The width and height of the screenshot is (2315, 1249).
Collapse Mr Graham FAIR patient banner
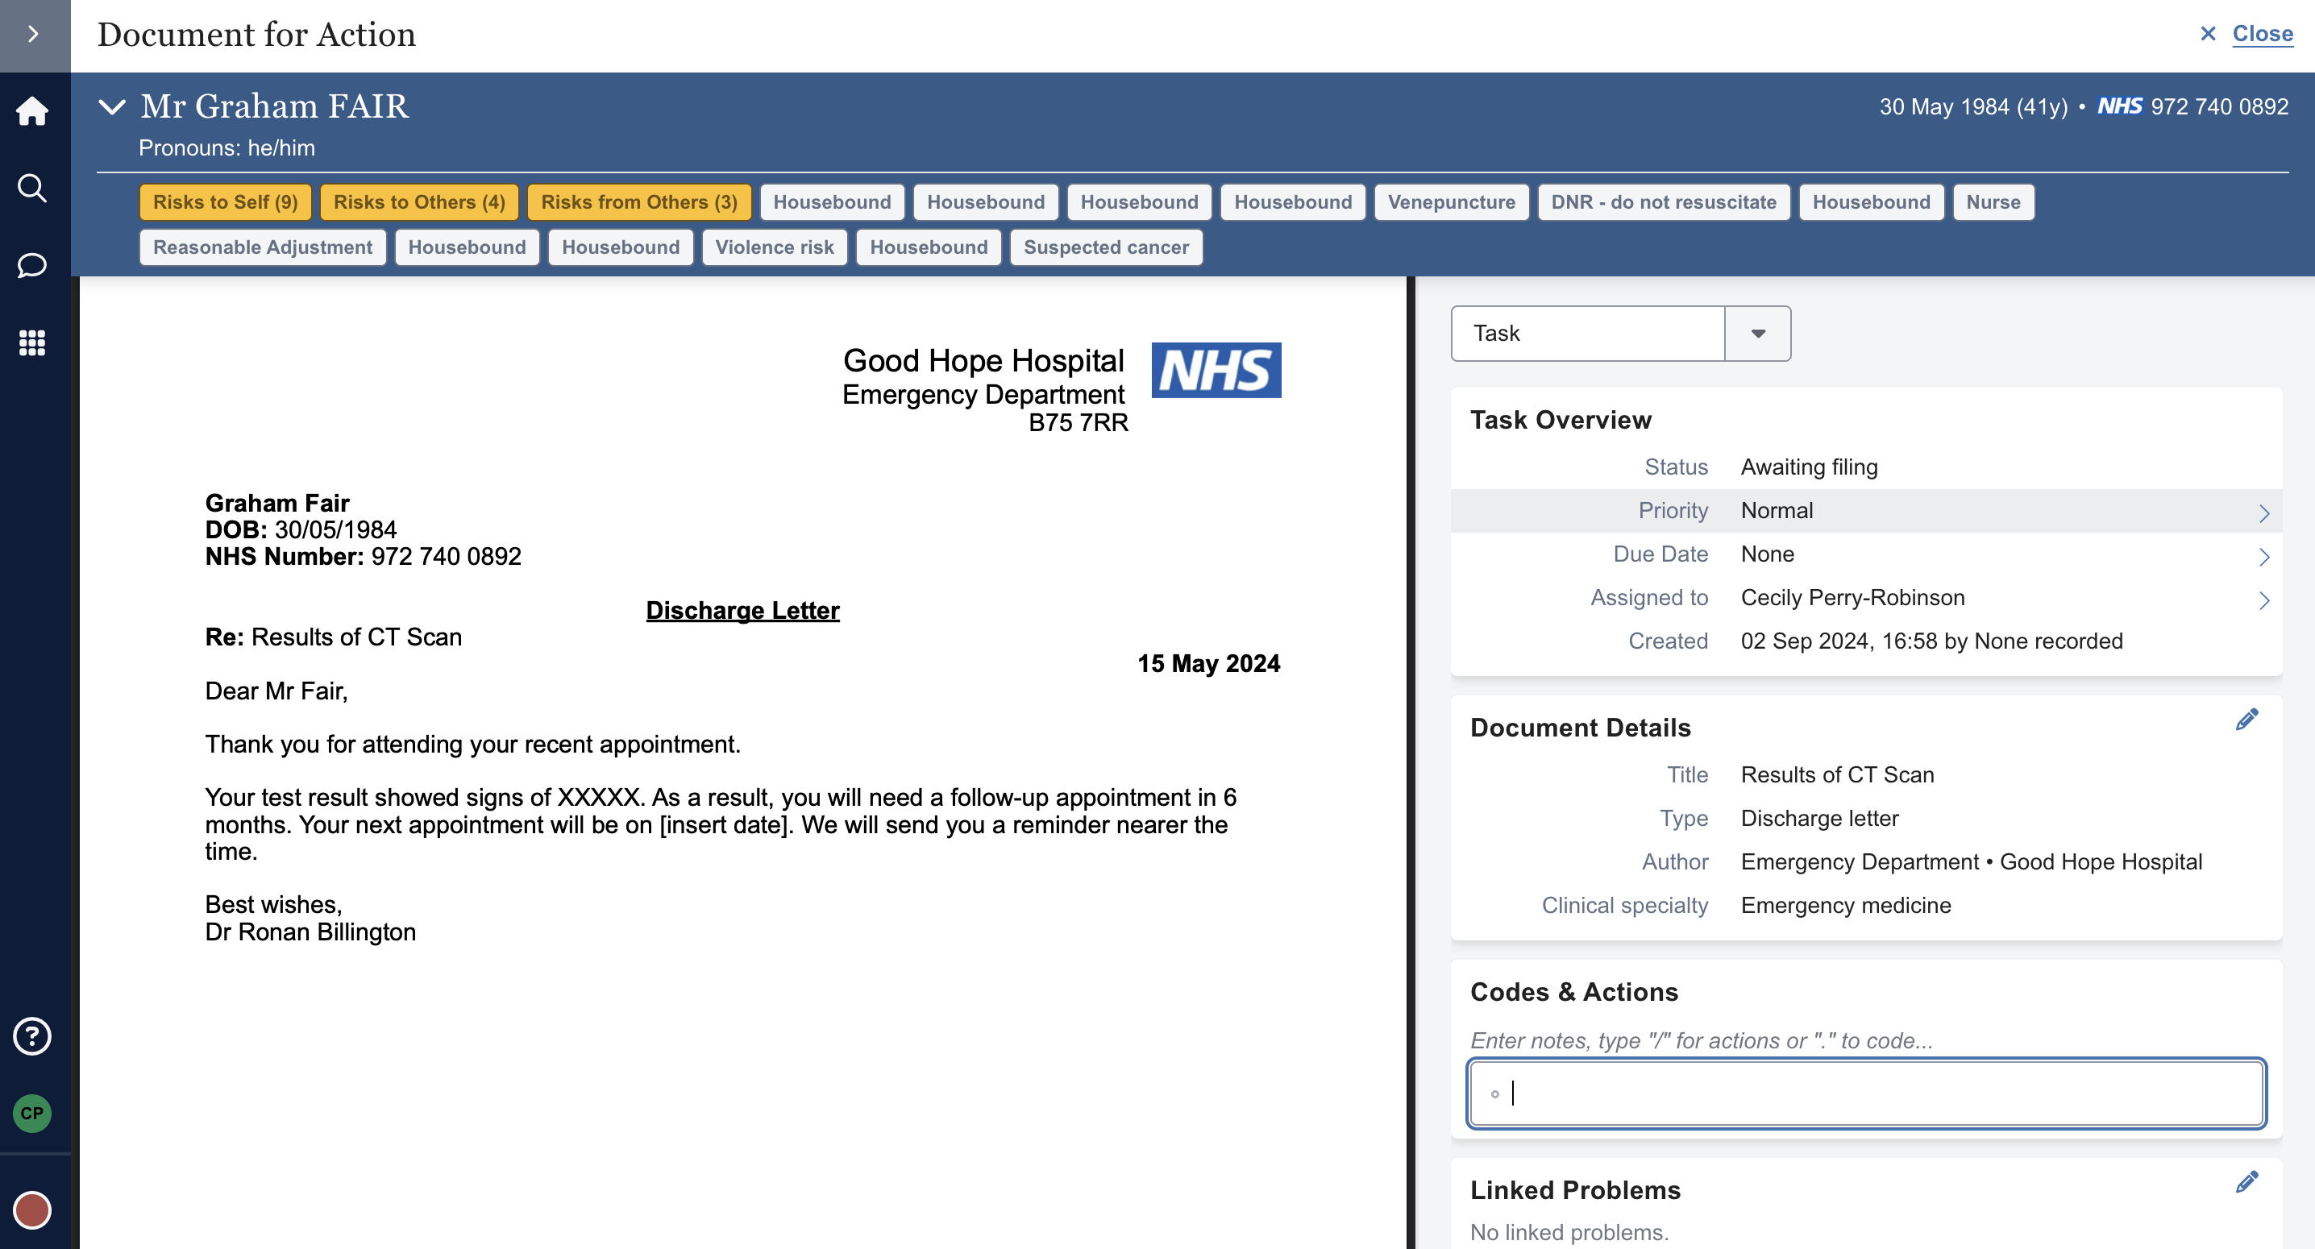111,107
